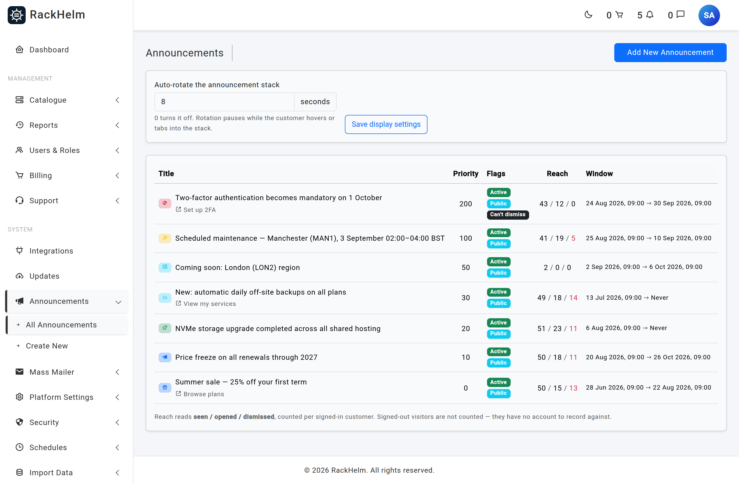The width and height of the screenshot is (739, 484).
Task: Click the Reach column header
Action: click(x=557, y=173)
